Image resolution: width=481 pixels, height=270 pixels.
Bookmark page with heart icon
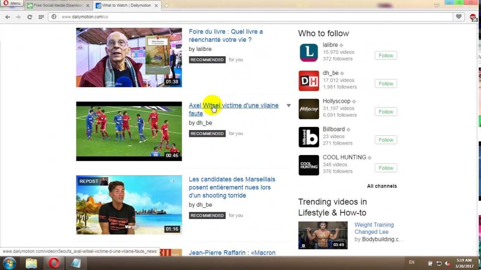coord(458,16)
